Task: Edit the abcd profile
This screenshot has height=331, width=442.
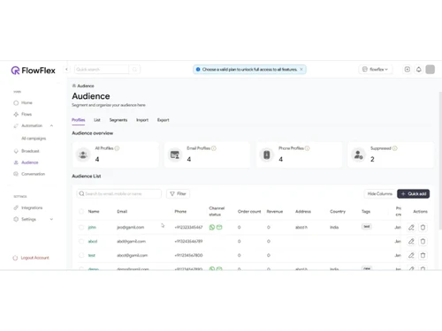Action: pyautogui.click(x=411, y=241)
